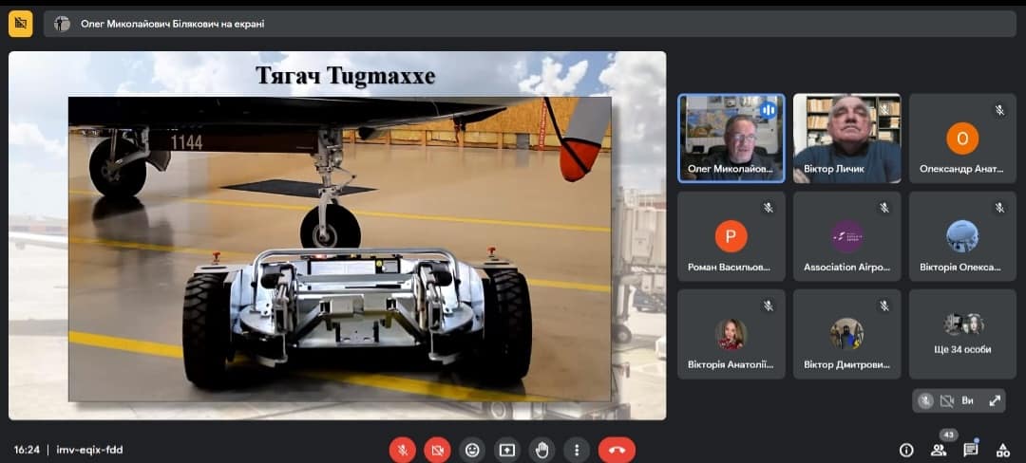The image size is (1026, 463).
Task: Show the participants list of 43 people
Action: pos(939,450)
